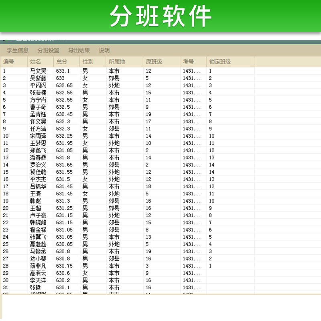The width and height of the screenshot is (321, 321).
Task: Click the 锁定班级 column header
Action: point(230,62)
